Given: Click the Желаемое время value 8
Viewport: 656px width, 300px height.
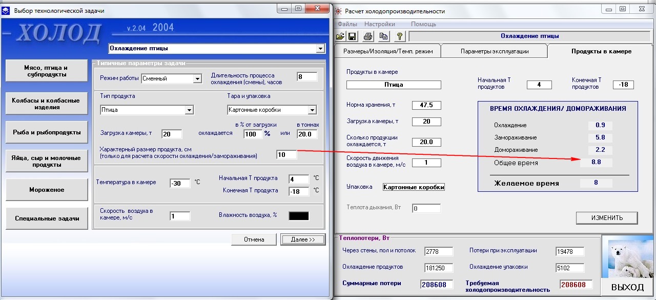Looking at the screenshot, I should click(596, 183).
